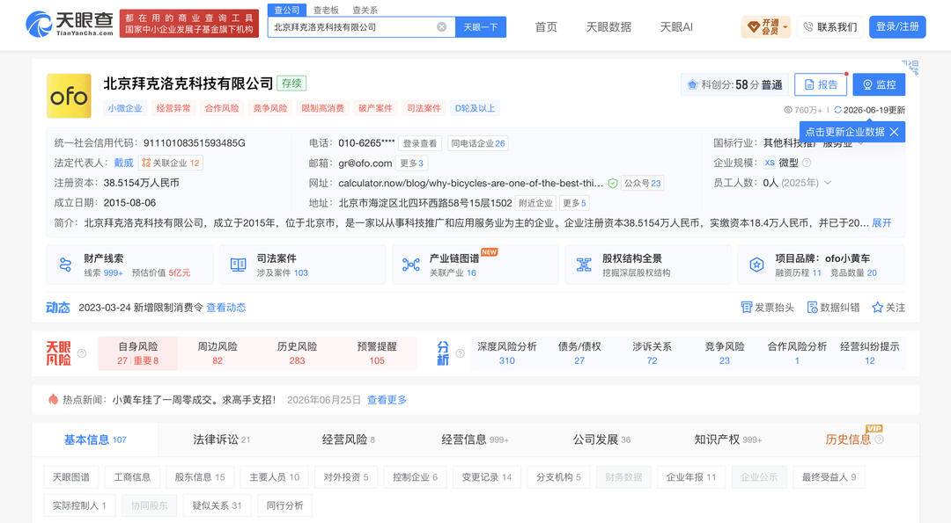The height and width of the screenshot is (523, 951).
Task: Open the 产业链图谱 industry chain icon
Action: [x=410, y=265]
